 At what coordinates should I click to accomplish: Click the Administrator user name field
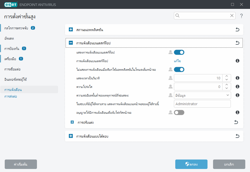pyautogui.click(x=202, y=104)
